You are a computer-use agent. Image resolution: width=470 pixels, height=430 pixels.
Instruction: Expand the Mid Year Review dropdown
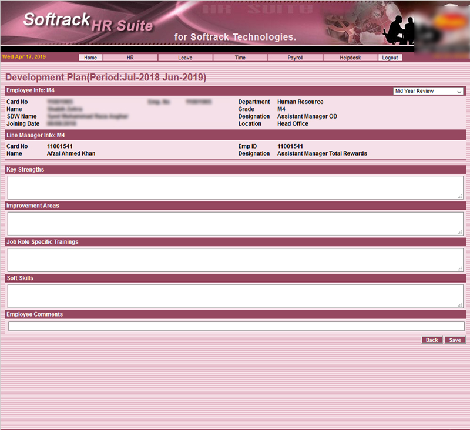(428, 91)
